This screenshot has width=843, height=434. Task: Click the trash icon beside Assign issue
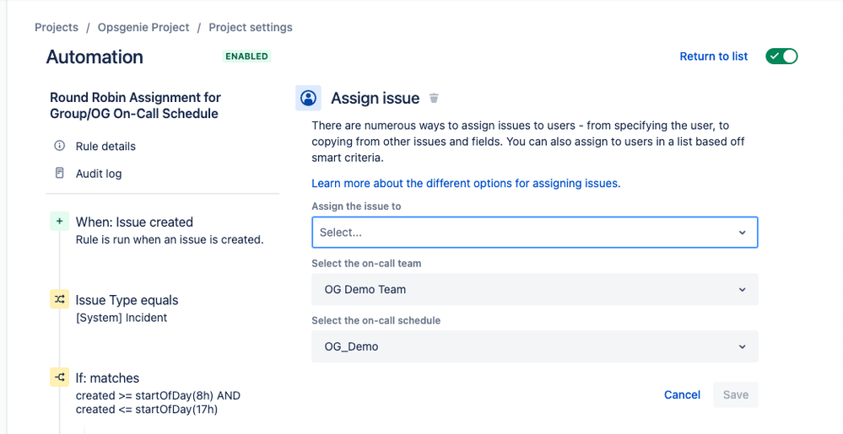[434, 99]
